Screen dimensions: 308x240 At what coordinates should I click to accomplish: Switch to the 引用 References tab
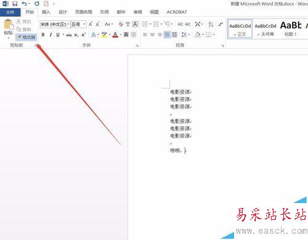pyautogui.click(x=105, y=12)
